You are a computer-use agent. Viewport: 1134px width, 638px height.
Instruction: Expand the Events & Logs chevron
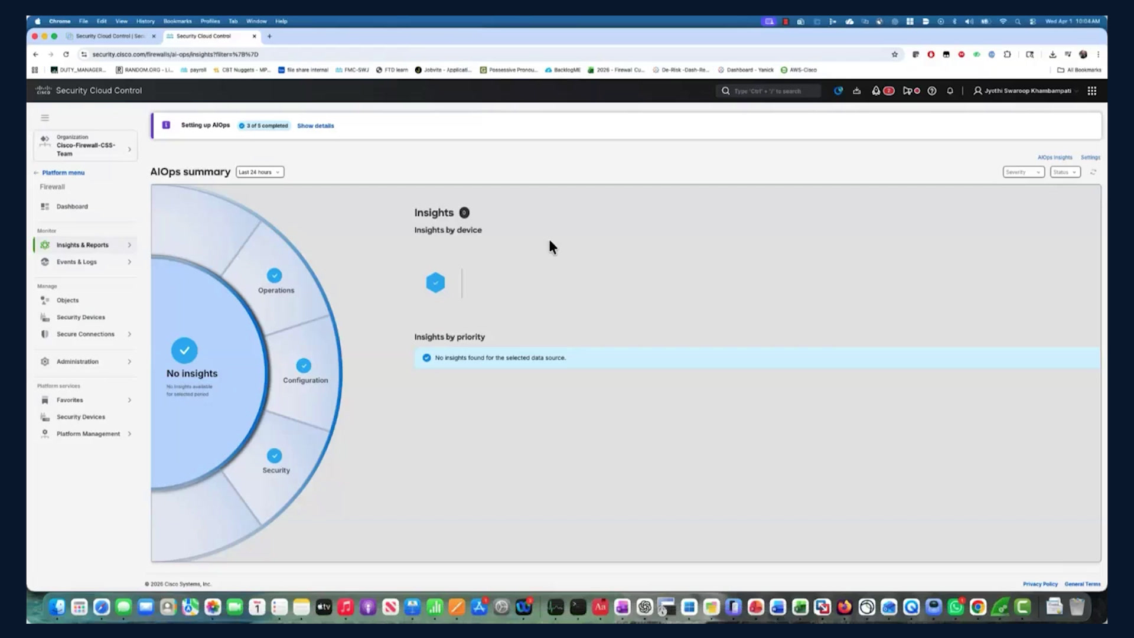click(129, 262)
